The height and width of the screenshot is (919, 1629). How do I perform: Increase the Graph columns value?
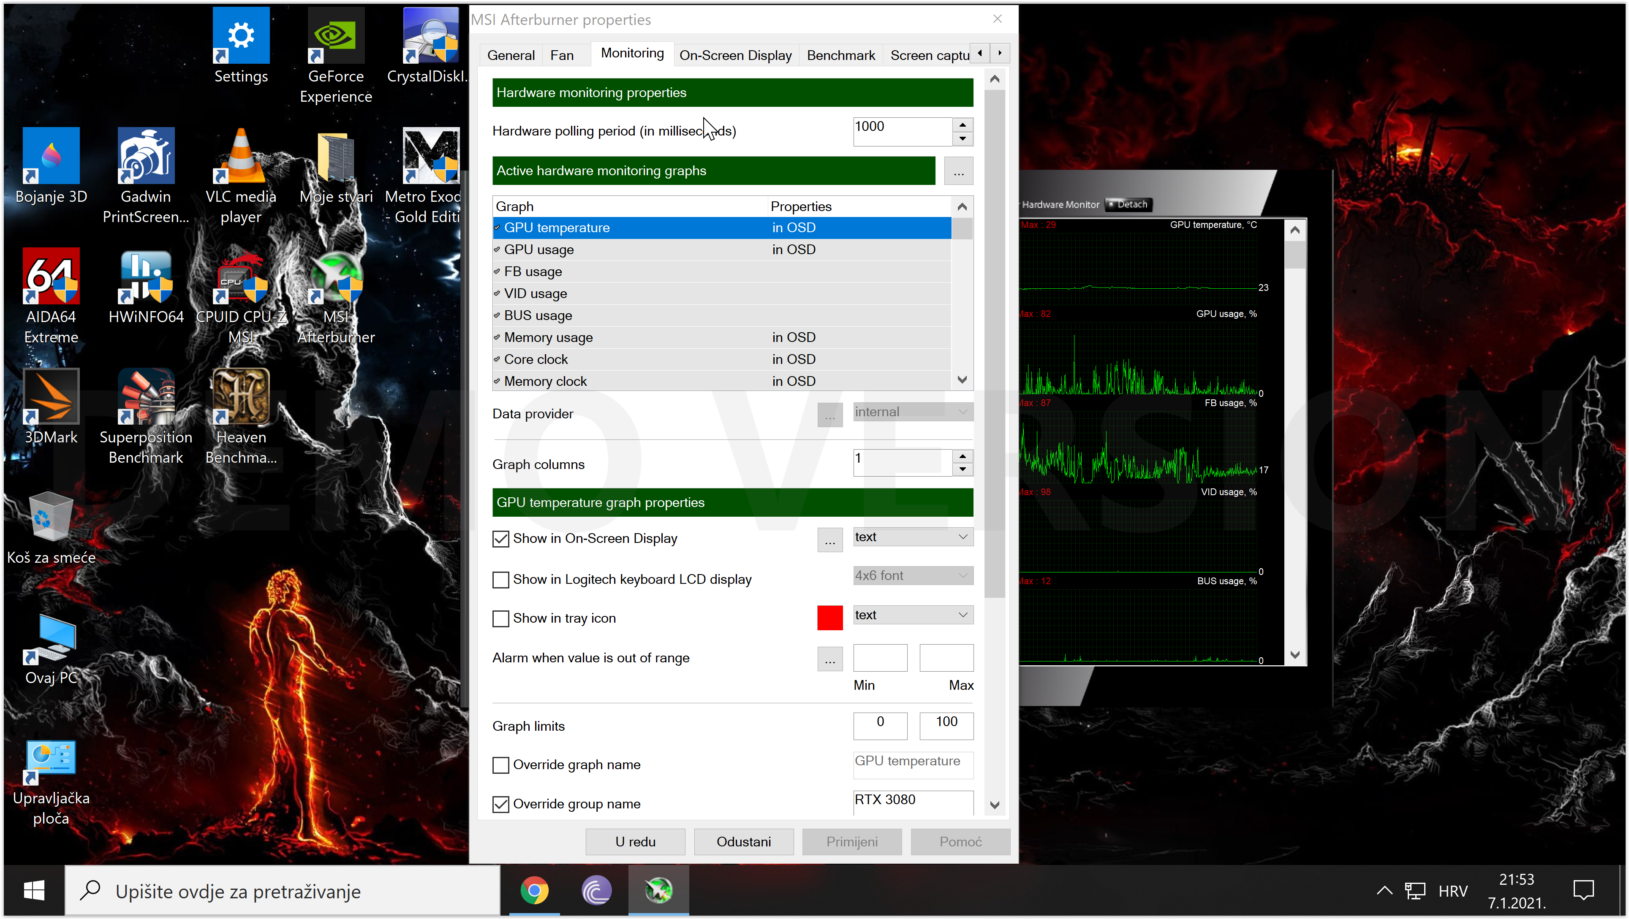[963, 456]
